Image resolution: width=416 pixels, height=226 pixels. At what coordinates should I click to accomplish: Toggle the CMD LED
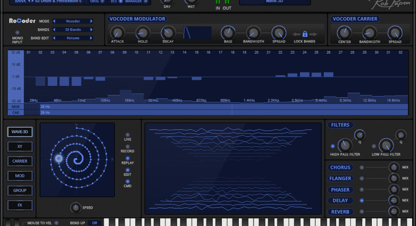tap(127, 181)
